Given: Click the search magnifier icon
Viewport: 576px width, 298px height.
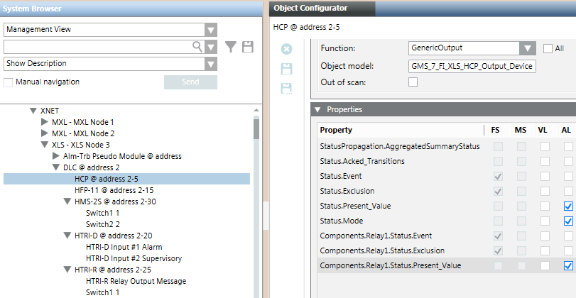Looking at the screenshot, I should click(197, 46).
